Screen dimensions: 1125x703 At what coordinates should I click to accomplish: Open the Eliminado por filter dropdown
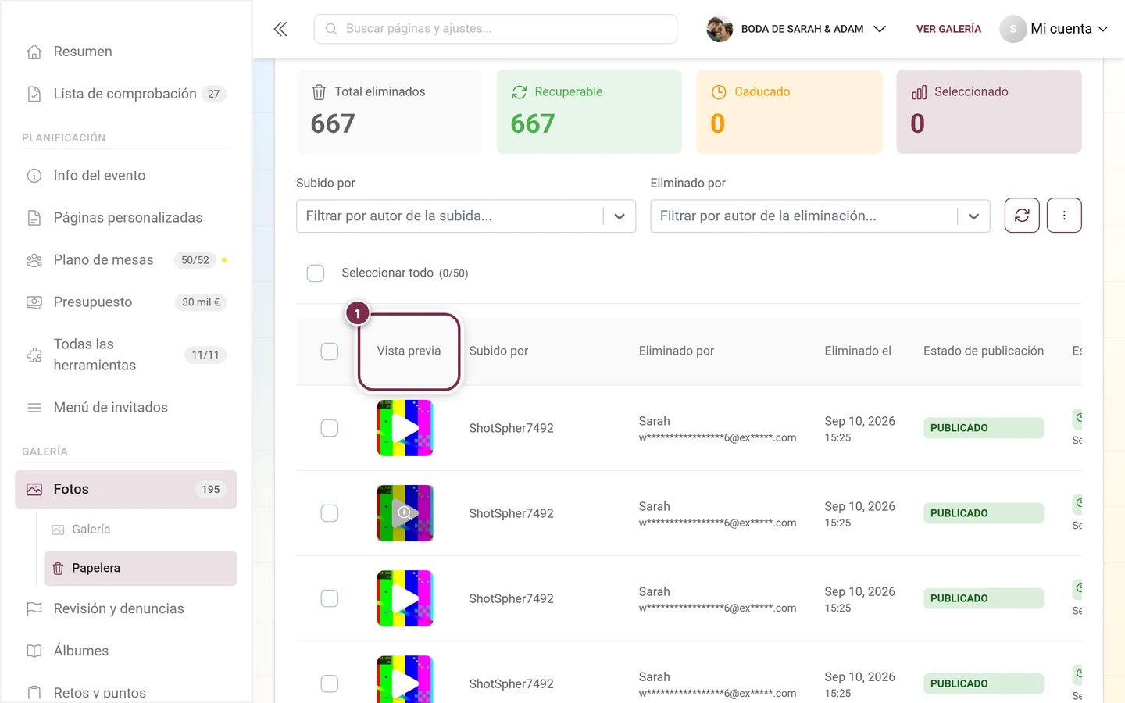pos(820,216)
